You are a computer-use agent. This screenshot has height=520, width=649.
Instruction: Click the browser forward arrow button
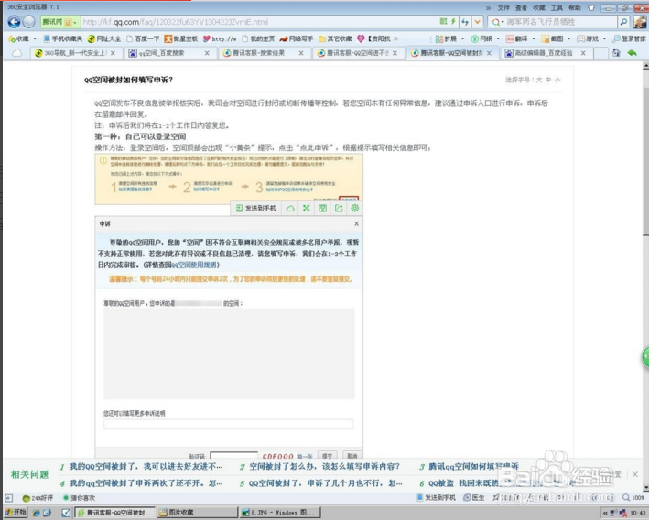pos(28,22)
